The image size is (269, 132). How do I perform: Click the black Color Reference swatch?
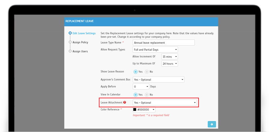(135, 110)
